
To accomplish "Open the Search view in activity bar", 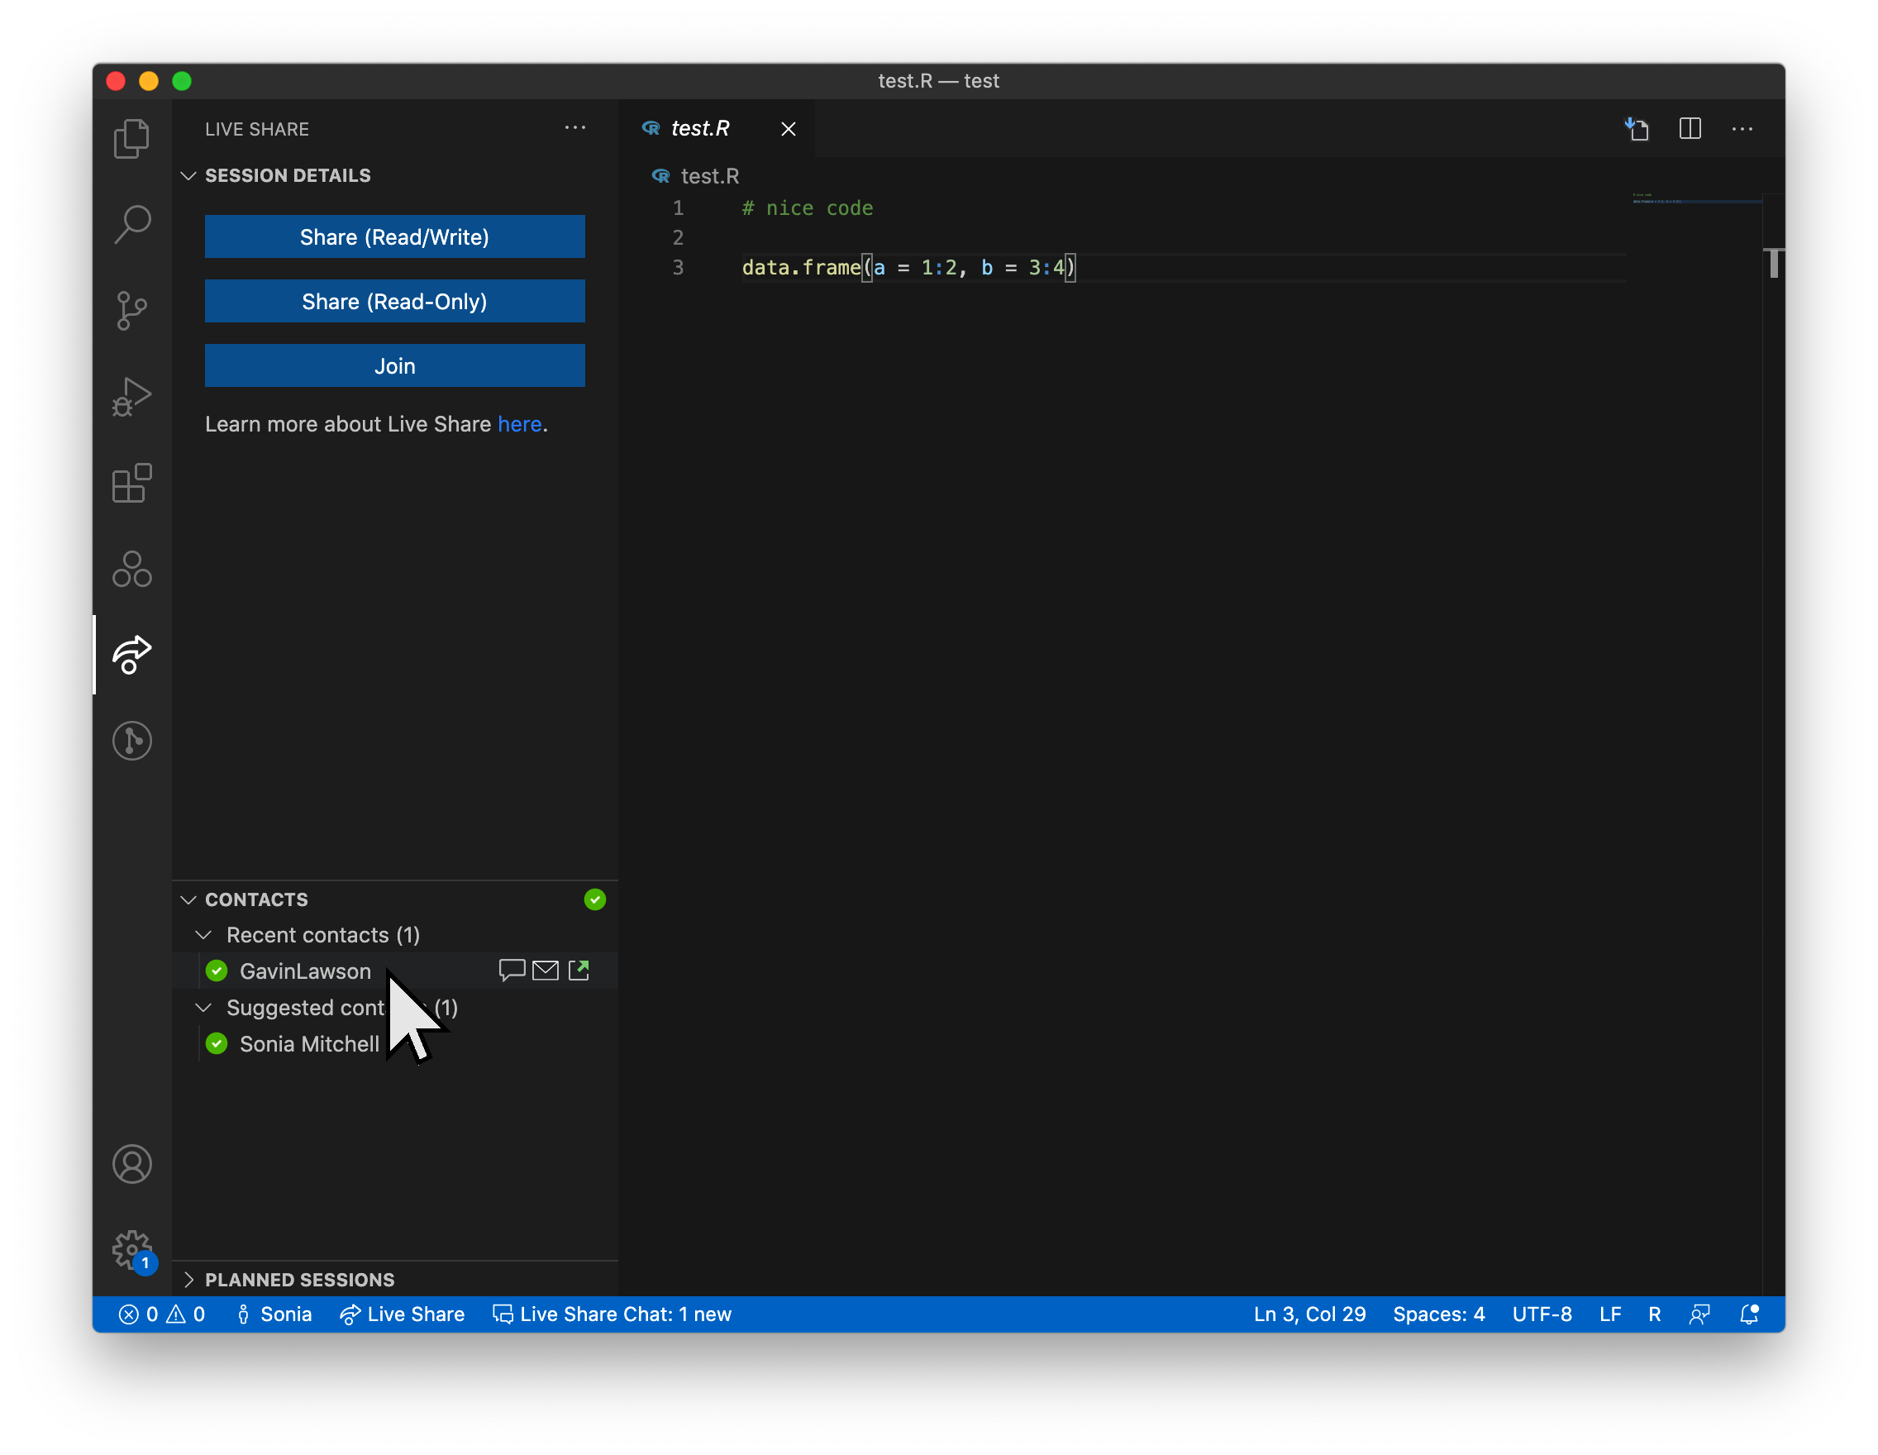I will (131, 224).
